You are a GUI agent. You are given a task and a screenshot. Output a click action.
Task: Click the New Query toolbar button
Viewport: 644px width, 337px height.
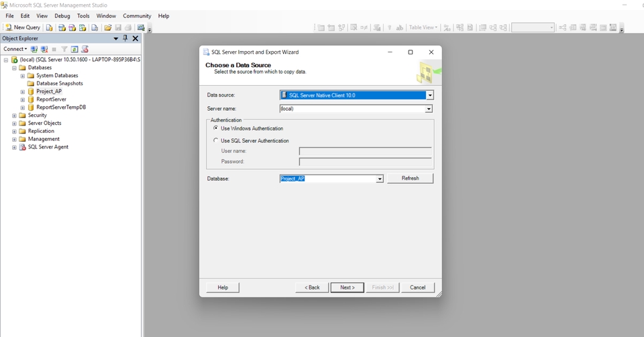[23, 28]
